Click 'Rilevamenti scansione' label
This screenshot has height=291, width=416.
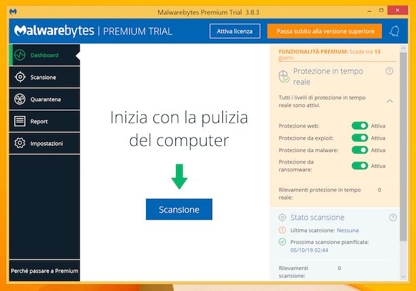coord(293,272)
